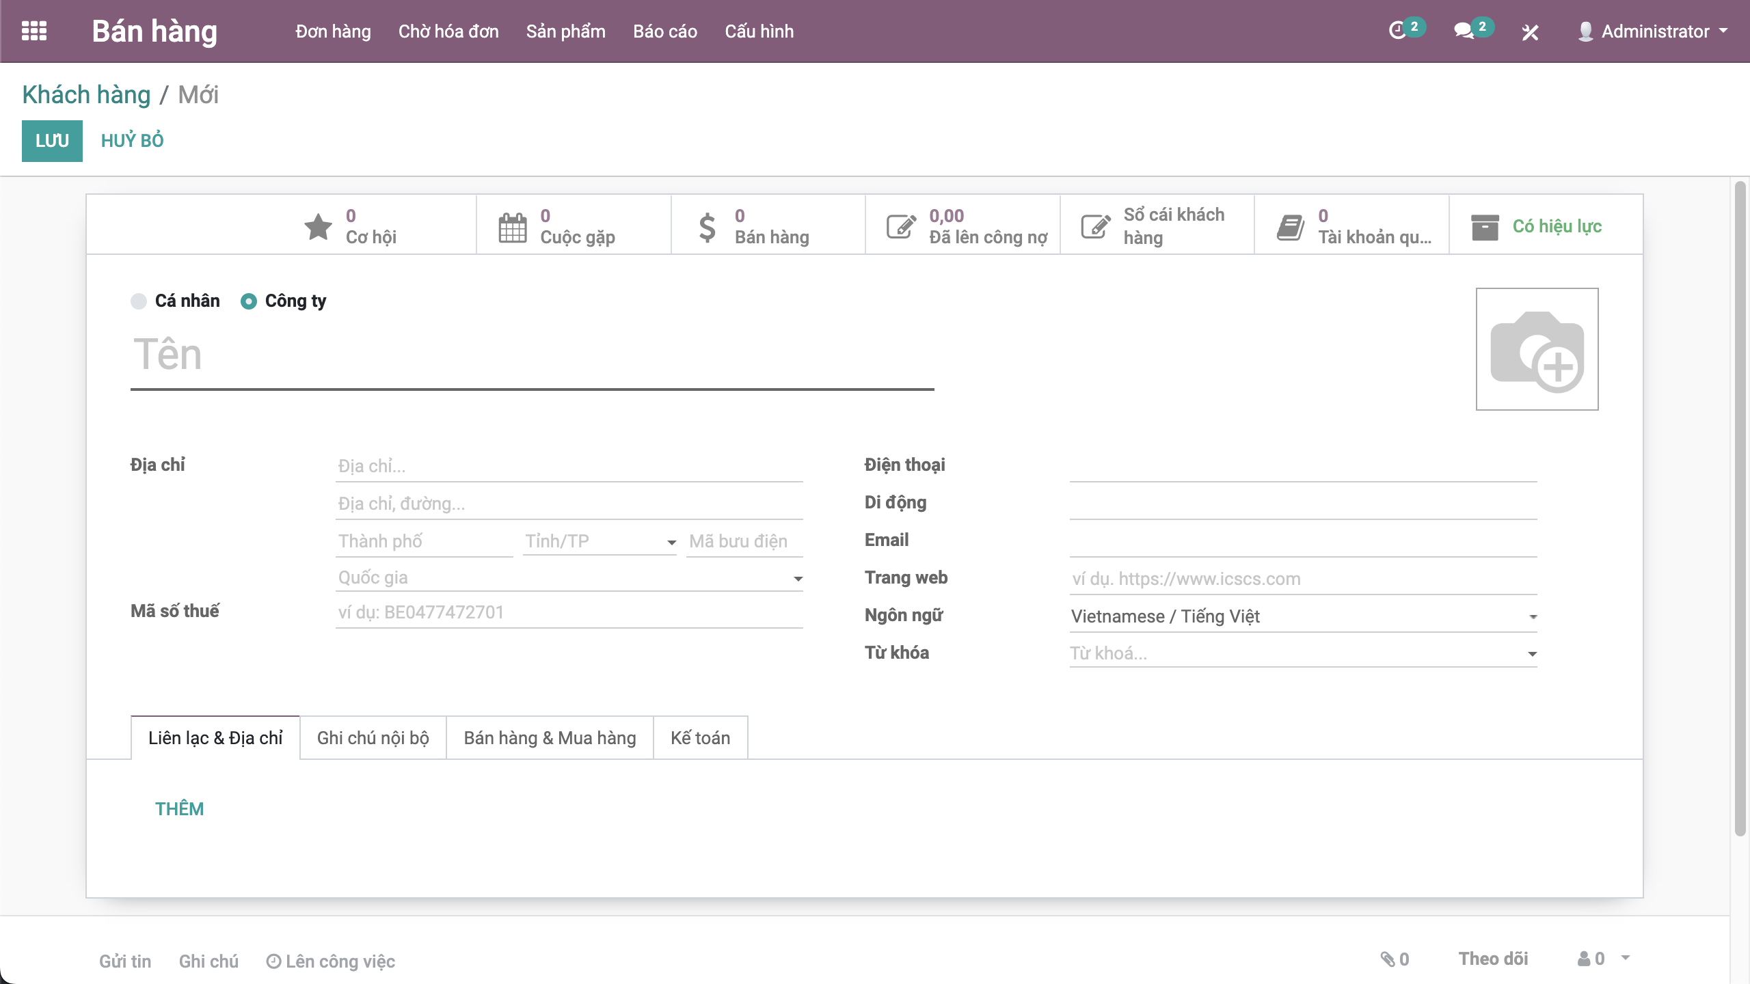Switch to the Kế toán tab
1750x984 pixels.
pos(700,738)
